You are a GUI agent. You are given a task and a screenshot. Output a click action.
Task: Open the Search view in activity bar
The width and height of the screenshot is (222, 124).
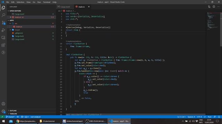(x=3, y=15)
